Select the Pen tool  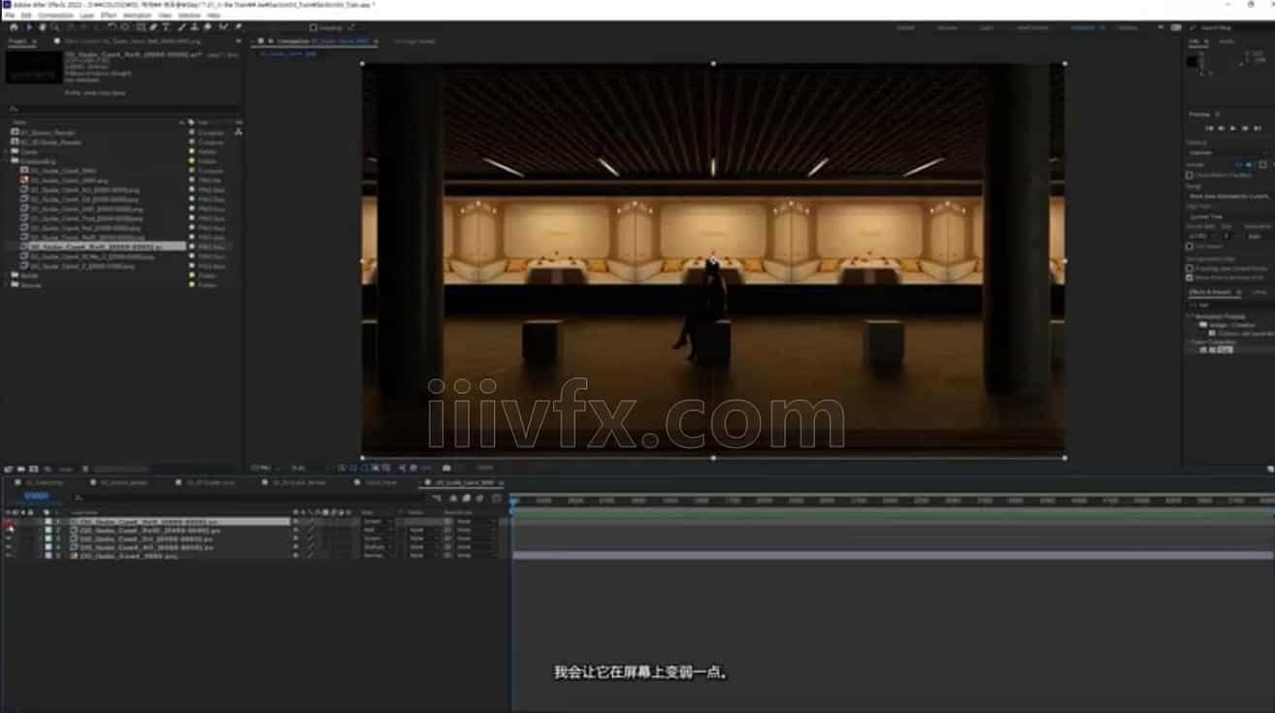[152, 27]
